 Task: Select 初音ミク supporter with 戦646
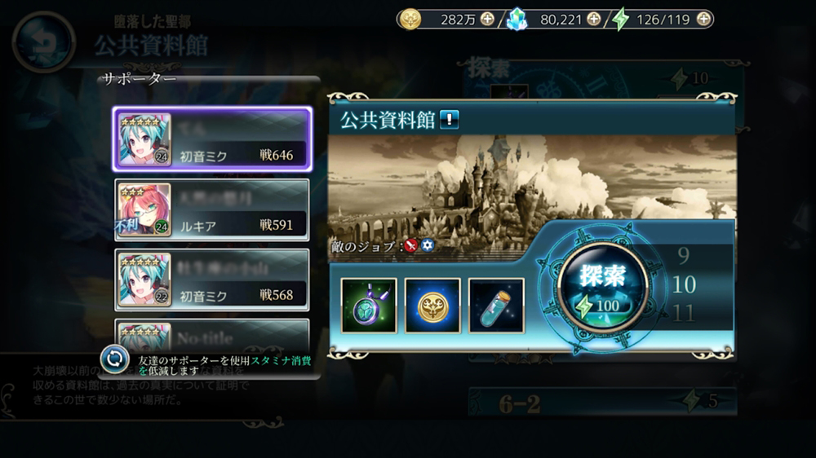coord(212,139)
